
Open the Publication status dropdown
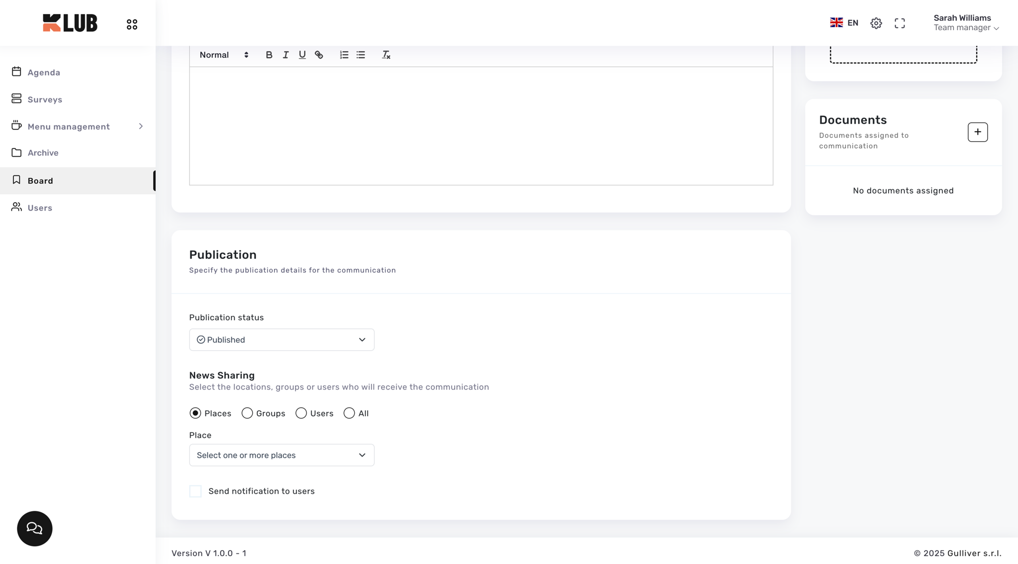coord(282,340)
